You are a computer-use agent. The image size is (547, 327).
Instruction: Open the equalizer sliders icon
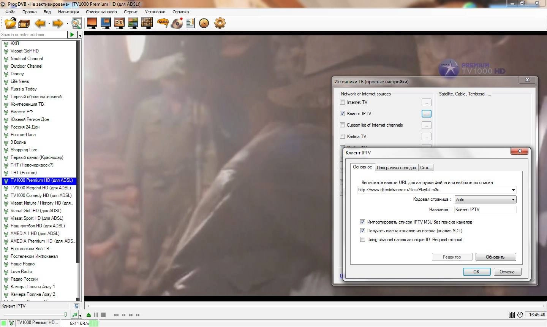(512, 315)
